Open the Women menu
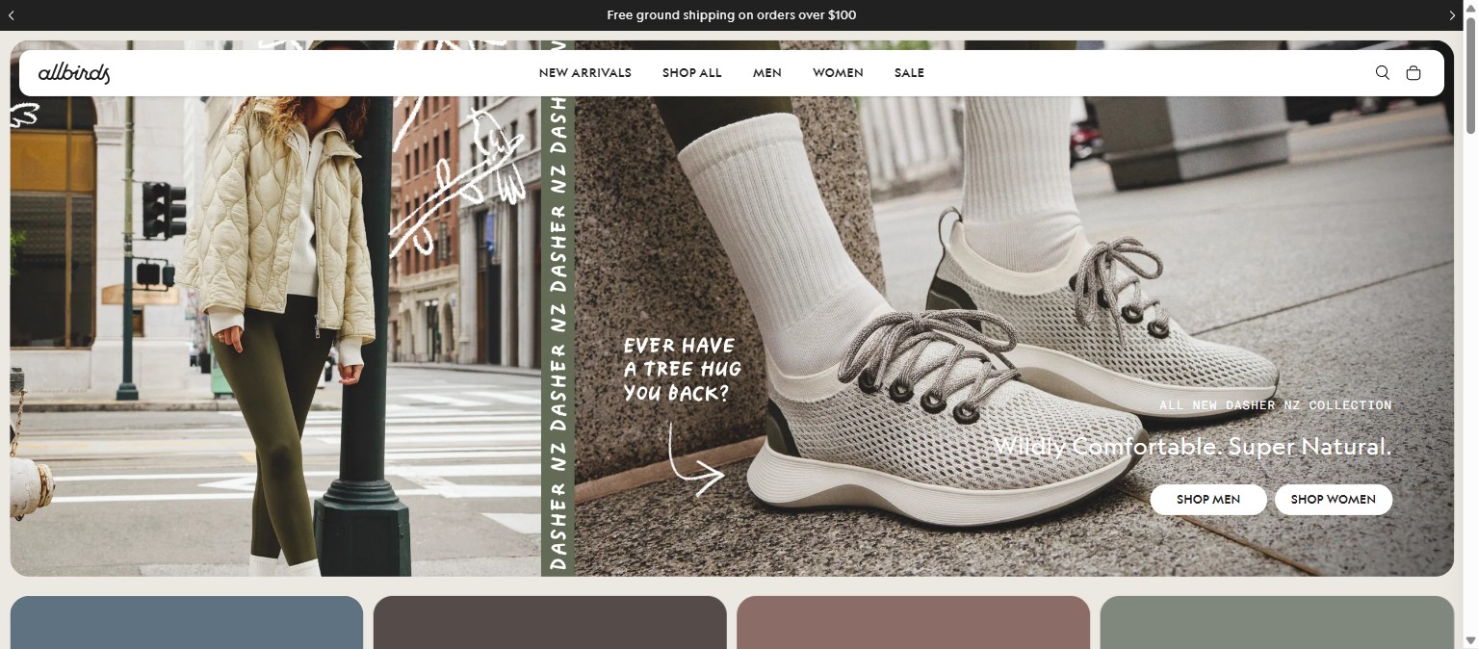1478x649 pixels. coord(838,73)
